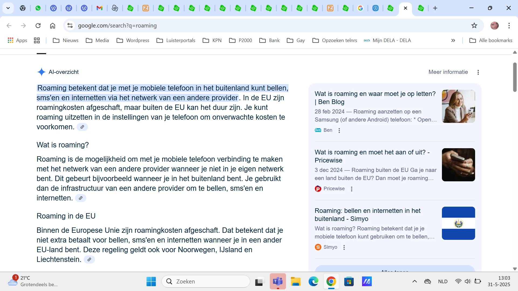Click the bookmark star icon in address bar
518x291 pixels.
click(474, 26)
